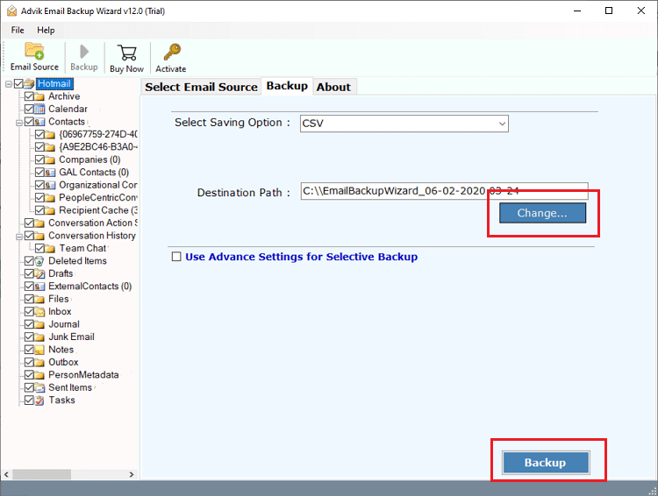The width and height of the screenshot is (658, 496).
Task: Click the Organizational Contacts card icon
Action: click(x=50, y=185)
